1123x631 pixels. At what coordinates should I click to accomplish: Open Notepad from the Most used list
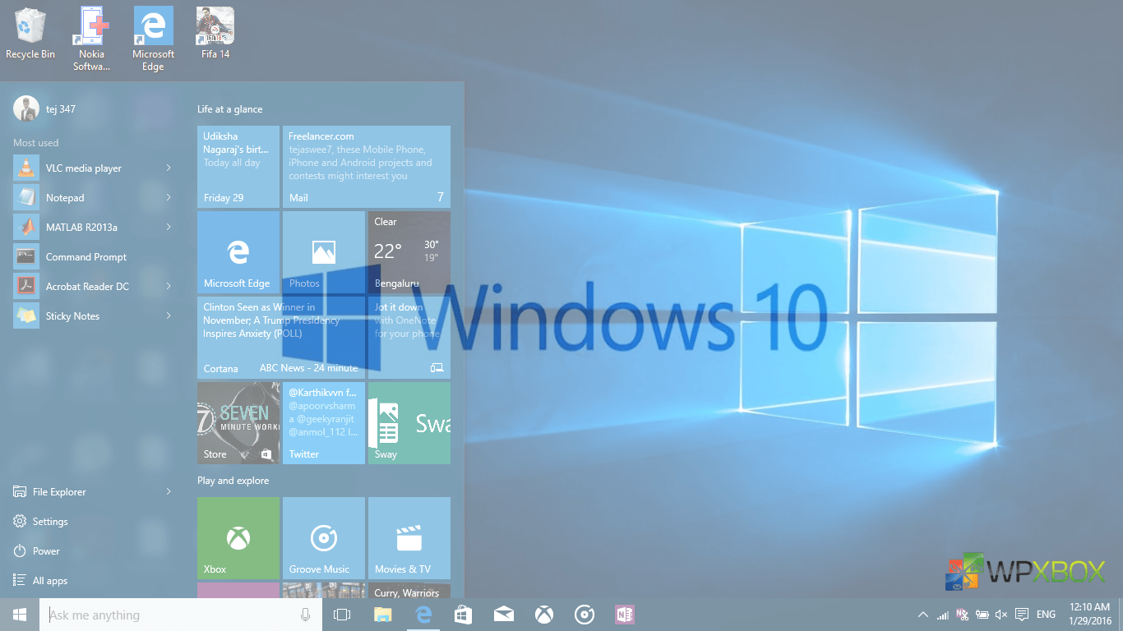[95, 198]
